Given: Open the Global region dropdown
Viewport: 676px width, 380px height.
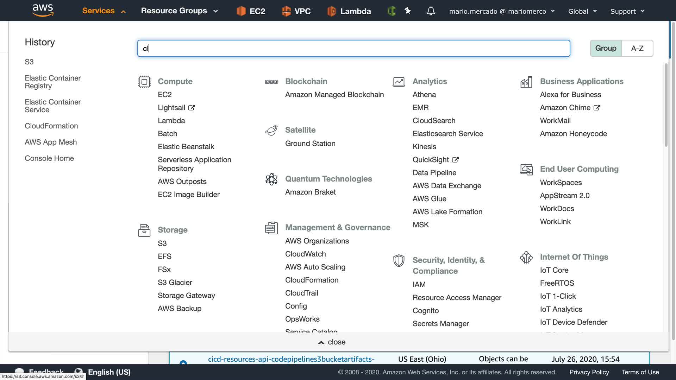Looking at the screenshot, I should click(582, 11).
